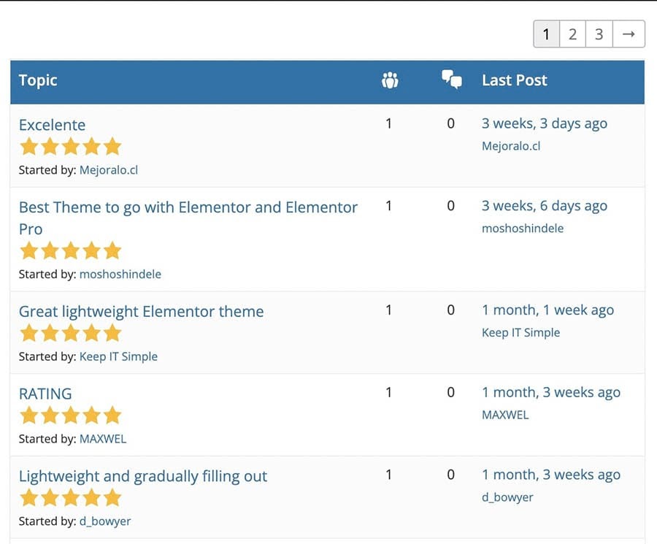Viewport: 657px width, 544px height.
Task: Click stars under Lightweight and gradually filling out
Action: click(x=70, y=499)
